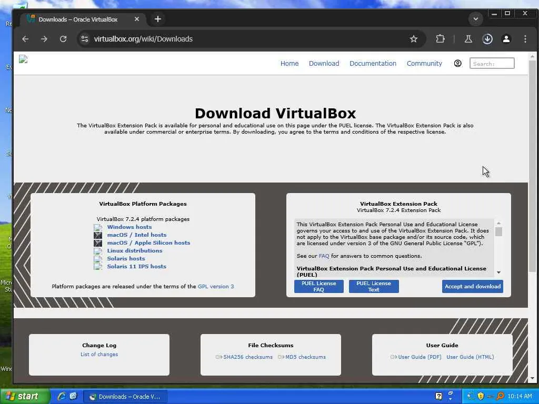Open the FAQ link in license text

[x=324, y=256]
